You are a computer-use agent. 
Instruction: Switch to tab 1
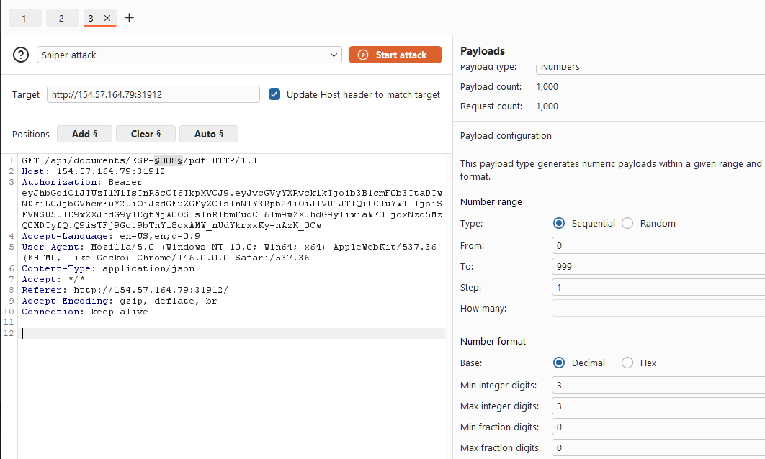click(x=24, y=18)
